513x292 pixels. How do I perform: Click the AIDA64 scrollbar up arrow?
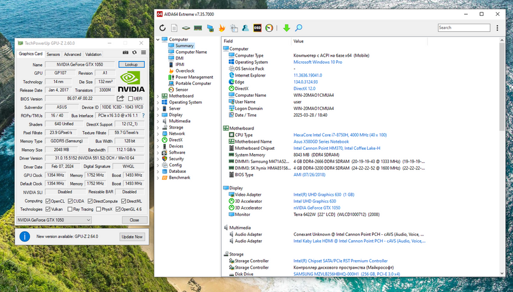point(502,40)
